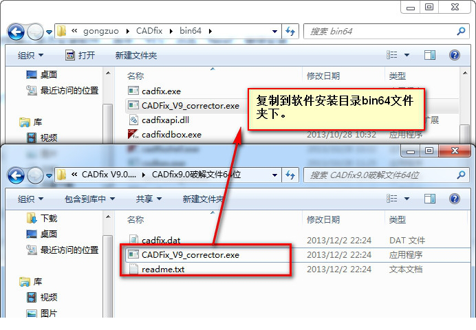Click search magnifier icon in bin64 window
This screenshot has width=476, height=330.
(x=461, y=31)
